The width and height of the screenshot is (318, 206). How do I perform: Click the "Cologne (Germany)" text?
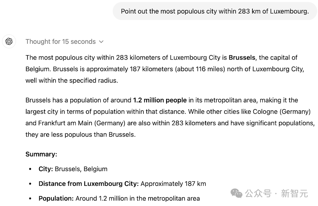coord(282,112)
